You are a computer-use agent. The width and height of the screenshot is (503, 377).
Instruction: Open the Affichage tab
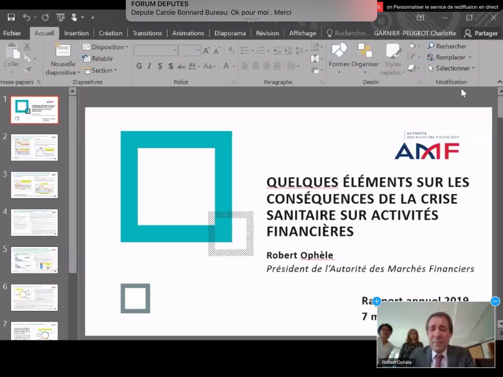pos(303,33)
